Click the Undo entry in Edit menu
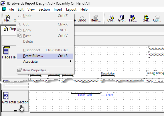This screenshot has height=116, width=164. click(x=45, y=16)
